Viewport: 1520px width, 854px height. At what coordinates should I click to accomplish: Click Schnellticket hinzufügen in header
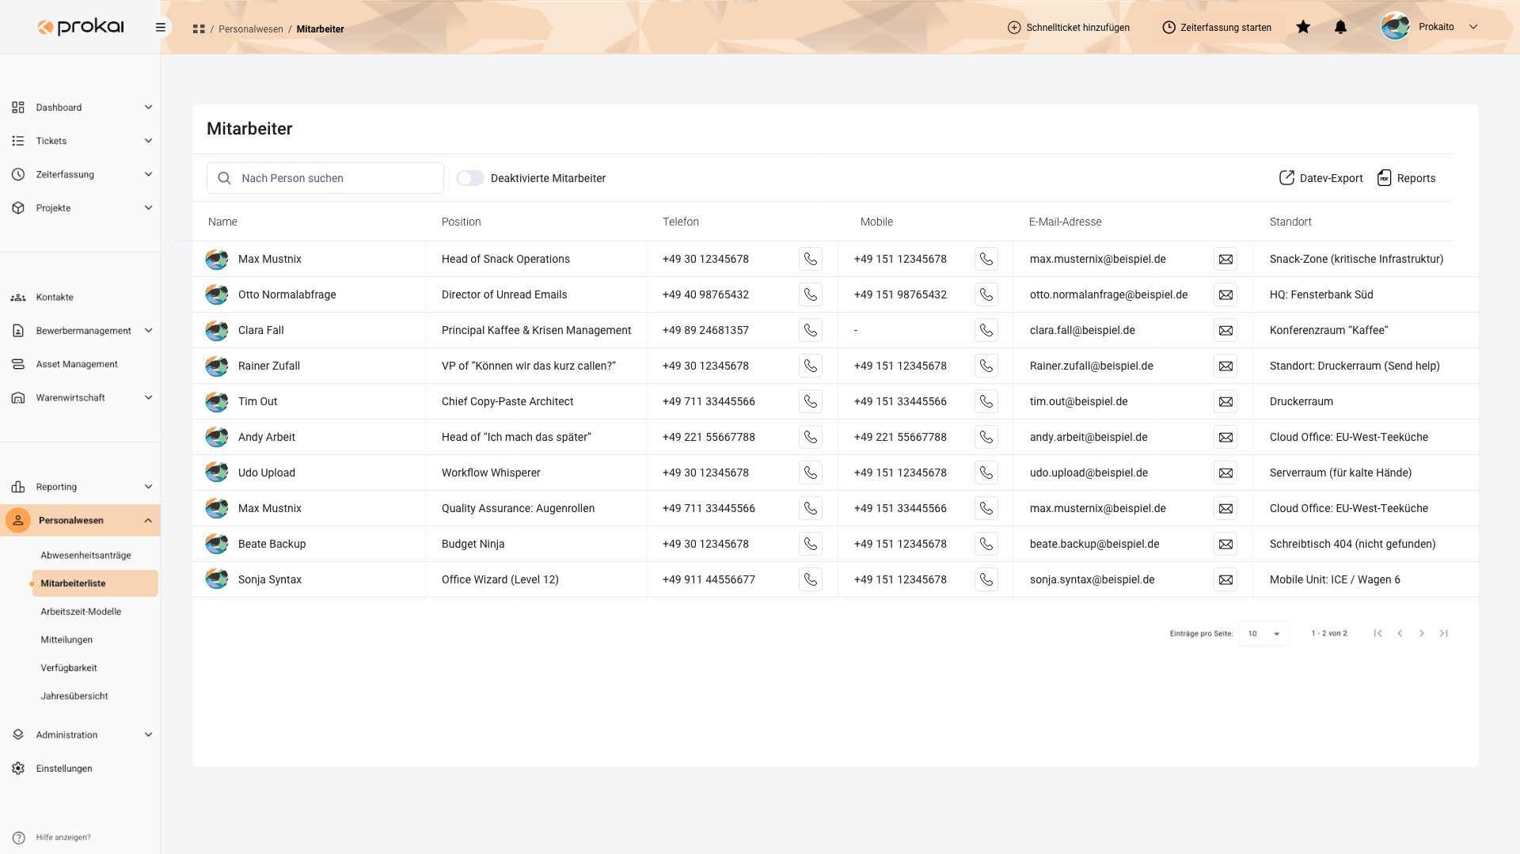[1068, 28]
